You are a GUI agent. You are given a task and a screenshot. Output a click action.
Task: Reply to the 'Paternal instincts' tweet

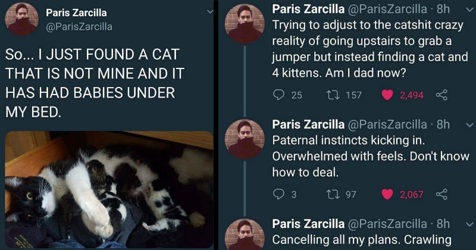tap(278, 192)
